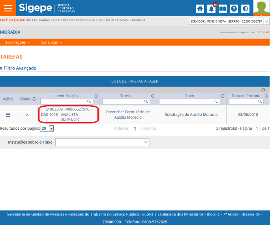Open the Consultas menu
This screenshot has height=225, width=270.
click(51, 42)
